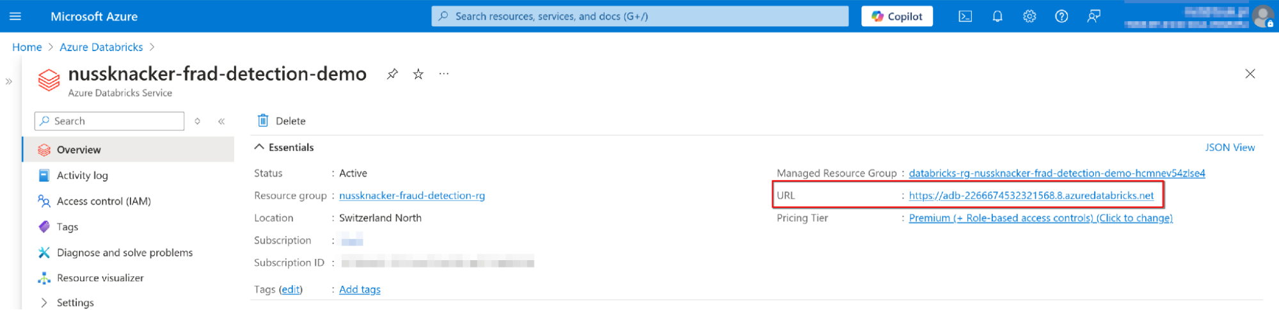Select the Active status value
The width and height of the screenshot is (1279, 310).
(x=353, y=173)
